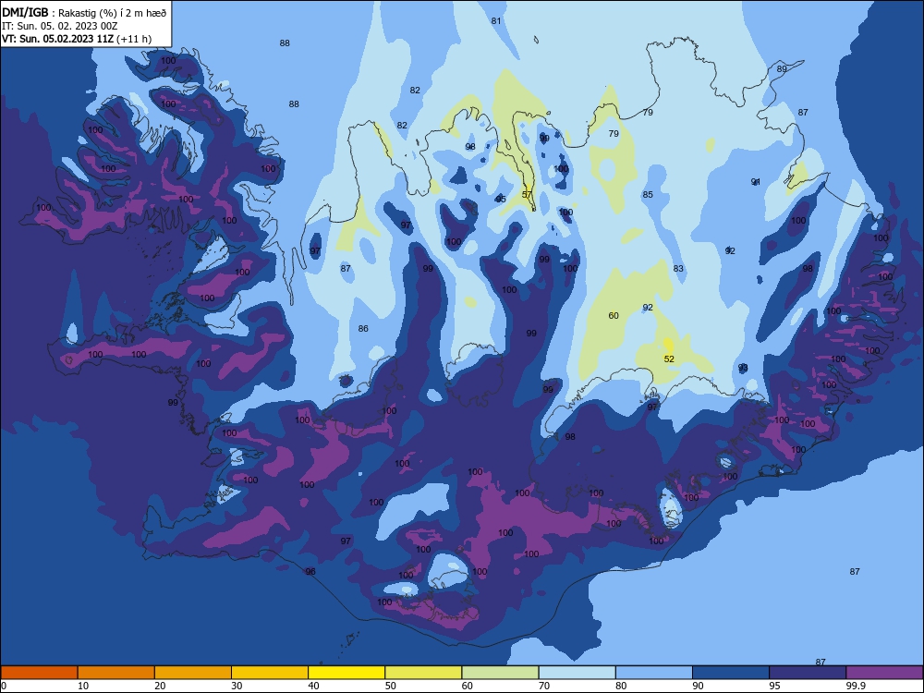
Task: Click the legend scale label "70"
Action: pyautogui.click(x=544, y=686)
